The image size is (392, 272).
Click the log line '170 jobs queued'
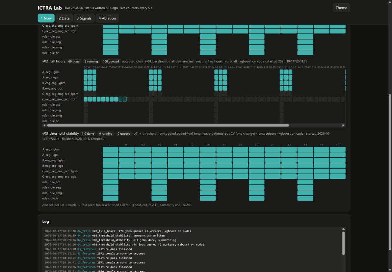[118, 231]
